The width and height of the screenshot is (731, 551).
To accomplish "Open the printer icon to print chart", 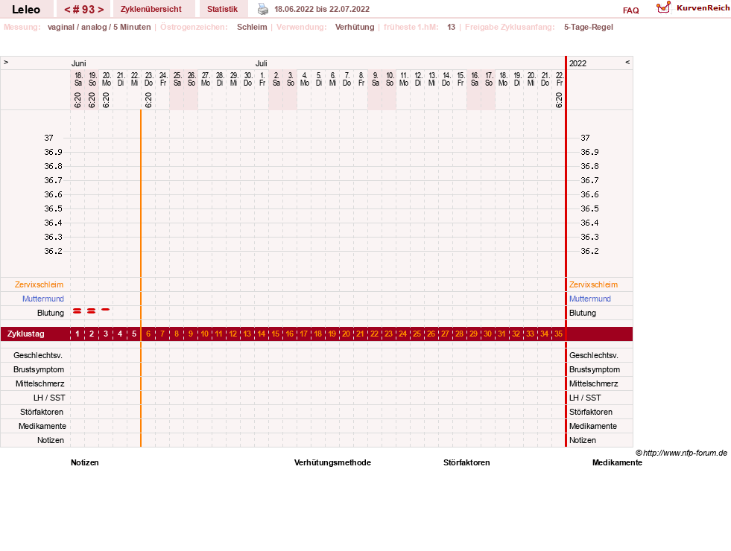I will pyautogui.click(x=263, y=9).
